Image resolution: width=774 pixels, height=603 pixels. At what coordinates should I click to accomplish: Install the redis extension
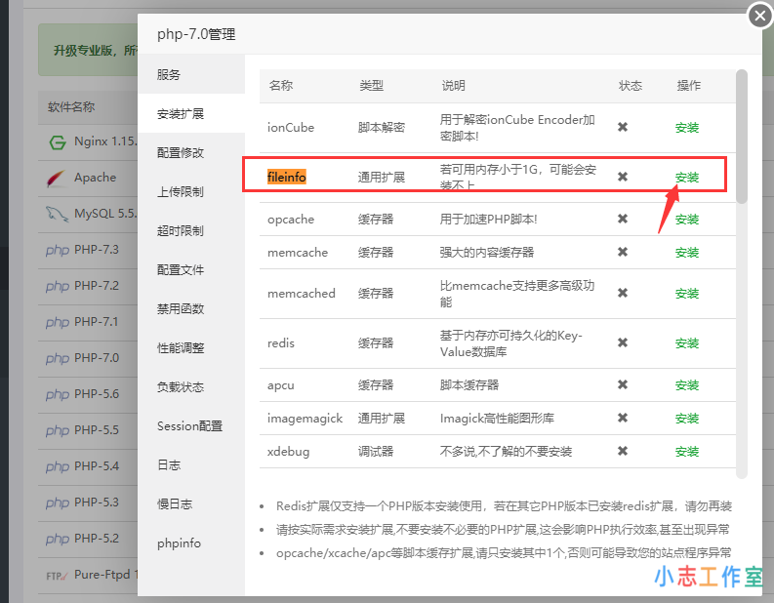686,342
